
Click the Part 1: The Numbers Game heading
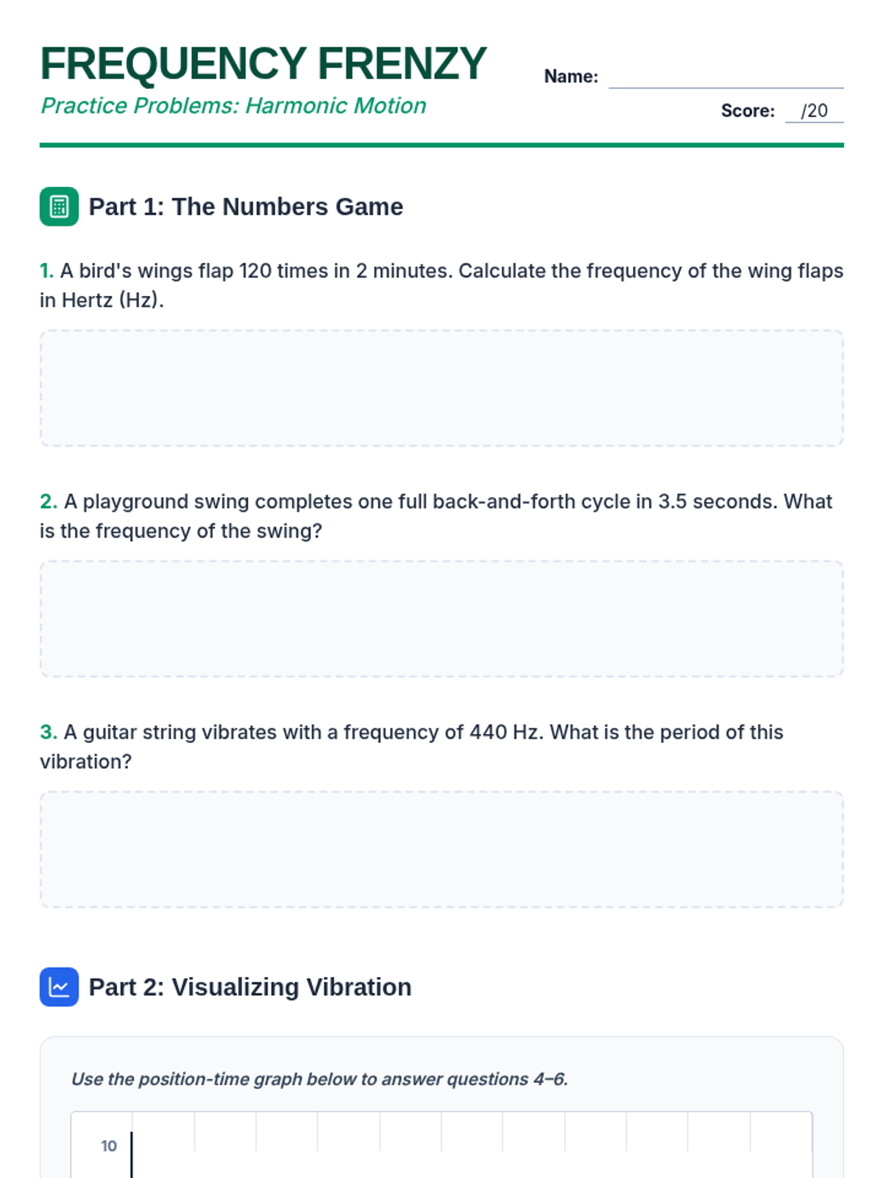pos(246,207)
